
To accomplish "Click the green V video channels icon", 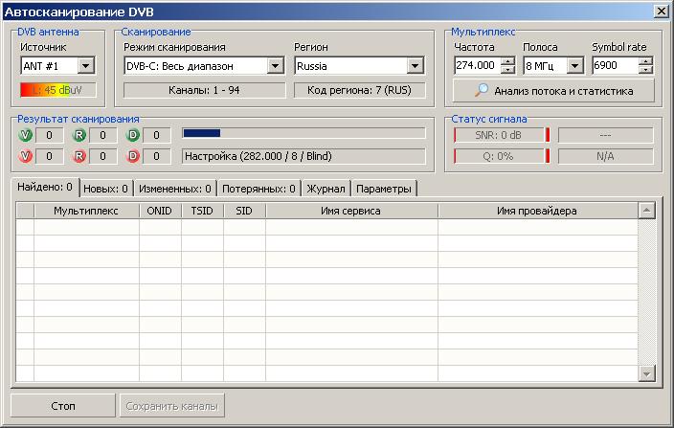I will [x=25, y=135].
